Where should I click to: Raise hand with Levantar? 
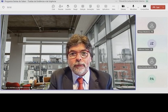click(68, 7)
